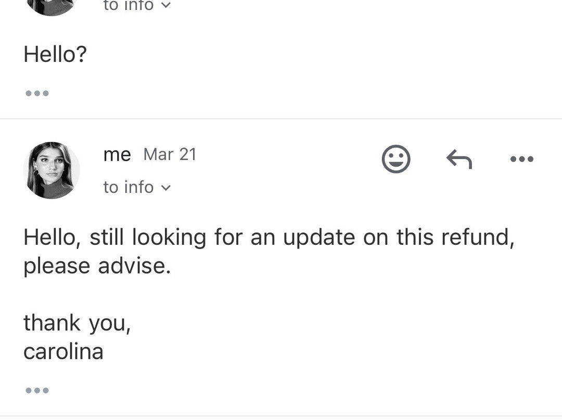
Task: Tap "to info" under the Mar 21 sender
Action: click(129, 187)
